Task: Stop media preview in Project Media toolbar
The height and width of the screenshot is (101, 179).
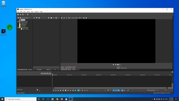Action: [51, 18]
